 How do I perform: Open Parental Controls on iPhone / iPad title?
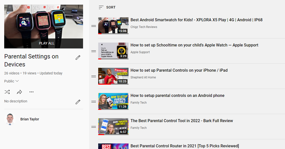click(179, 70)
